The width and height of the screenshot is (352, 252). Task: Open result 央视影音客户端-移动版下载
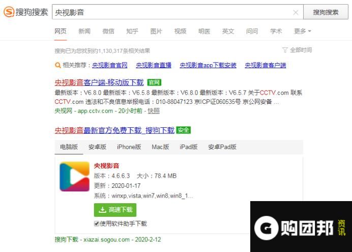pyautogui.click(x=99, y=82)
